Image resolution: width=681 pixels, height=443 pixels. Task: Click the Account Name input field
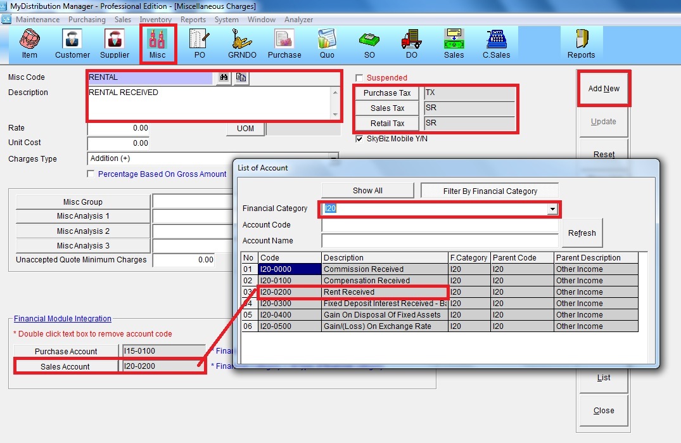pos(440,241)
